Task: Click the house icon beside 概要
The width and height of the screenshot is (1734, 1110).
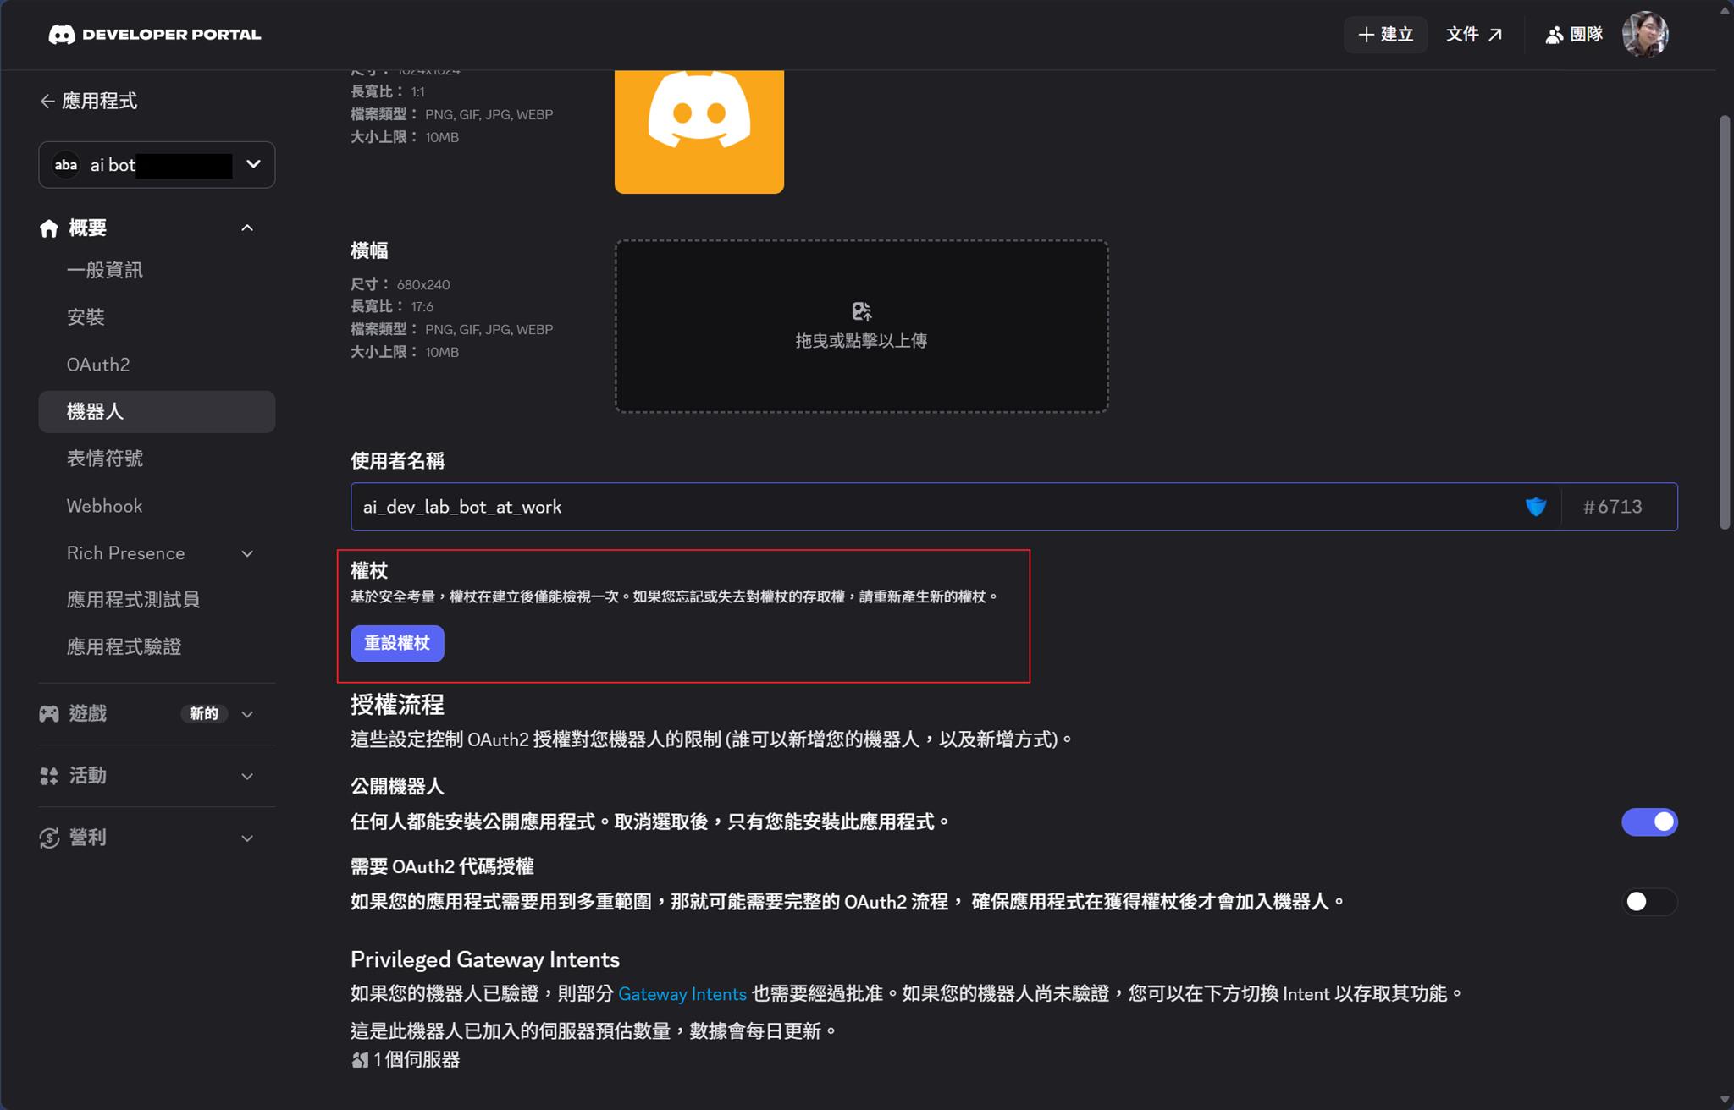Action: tap(49, 228)
